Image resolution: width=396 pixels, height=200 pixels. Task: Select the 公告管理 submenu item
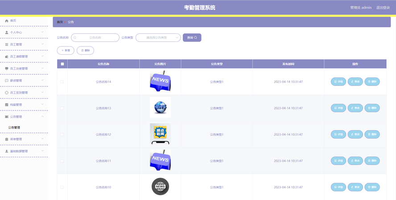[x=14, y=128]
